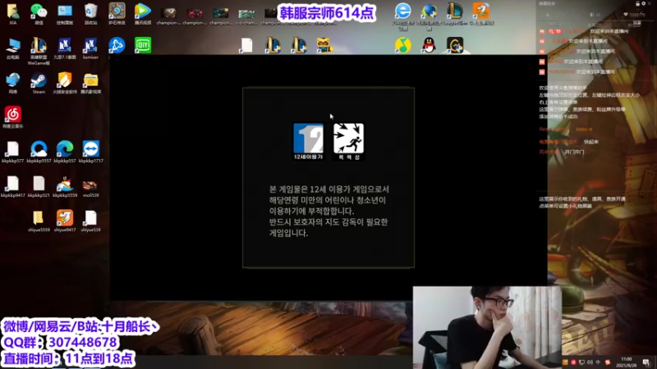Open the This PC desktop icon
This screenshot has width=657, height=369.
(x=12, y=48)
